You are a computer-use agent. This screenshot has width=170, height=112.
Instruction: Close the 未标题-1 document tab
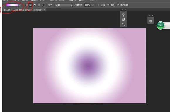tap(44, 10)
